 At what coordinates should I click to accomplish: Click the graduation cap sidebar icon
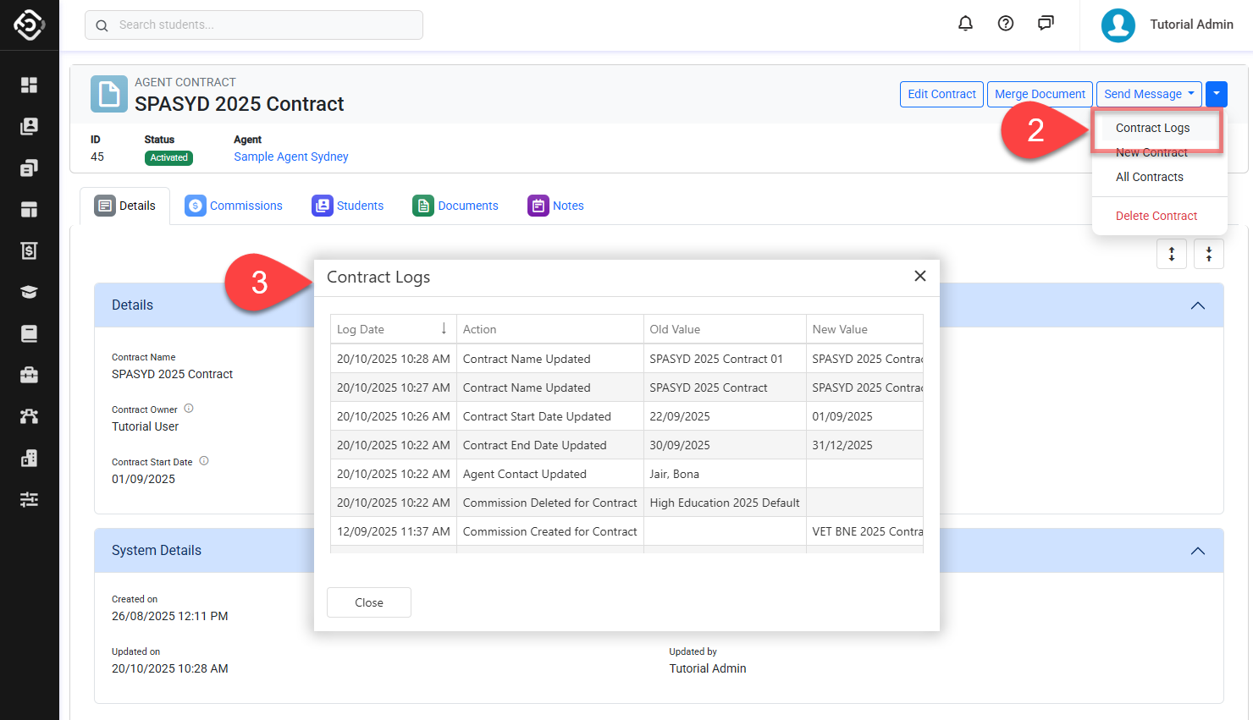pyautogui.click(x=29, y=292)
